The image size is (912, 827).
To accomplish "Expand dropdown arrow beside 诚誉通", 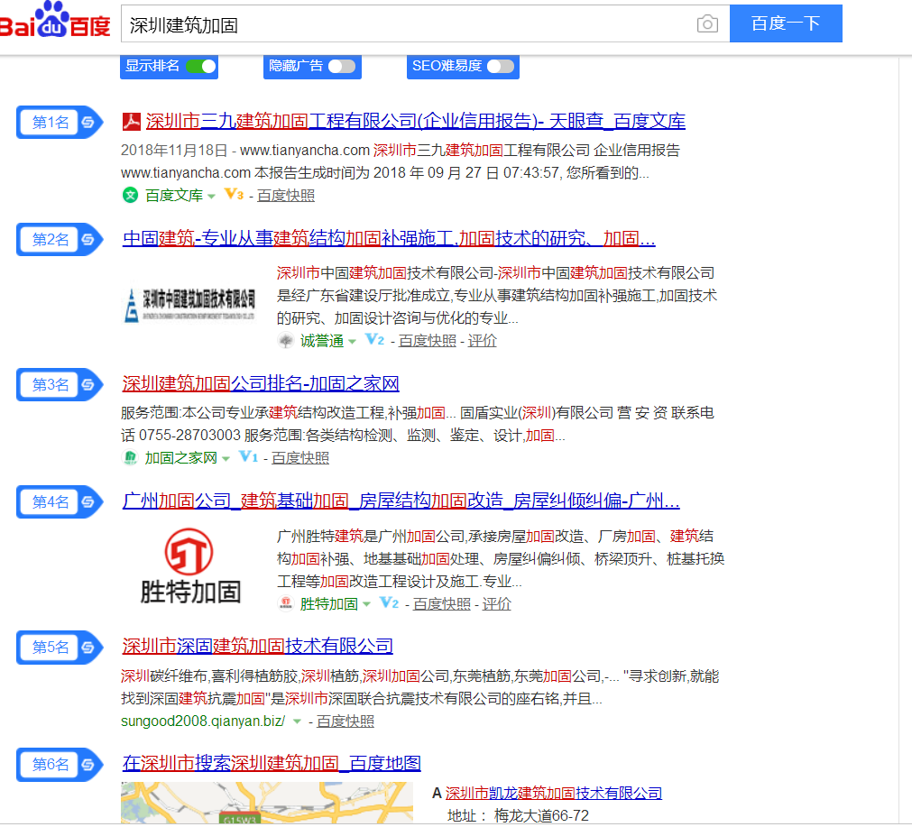I will (x=352, y=342).
